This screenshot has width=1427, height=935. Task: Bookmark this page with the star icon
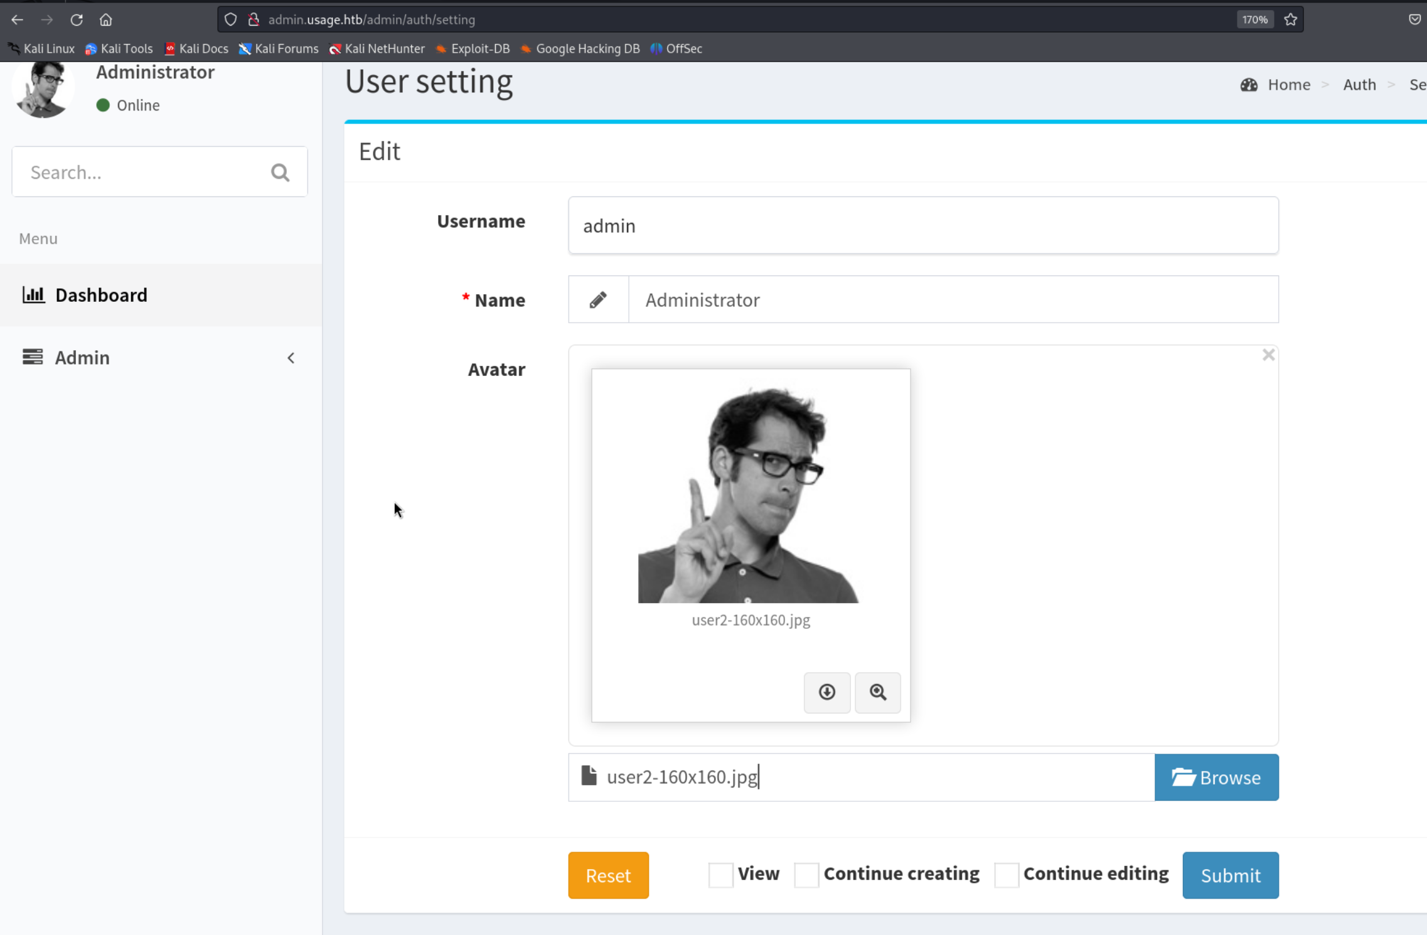[1290, 19]
